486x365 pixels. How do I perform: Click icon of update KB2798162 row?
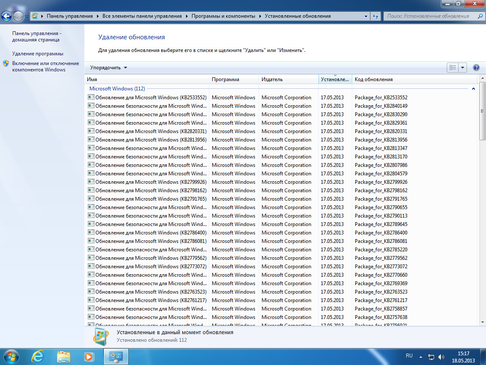(x=91, y=190)
